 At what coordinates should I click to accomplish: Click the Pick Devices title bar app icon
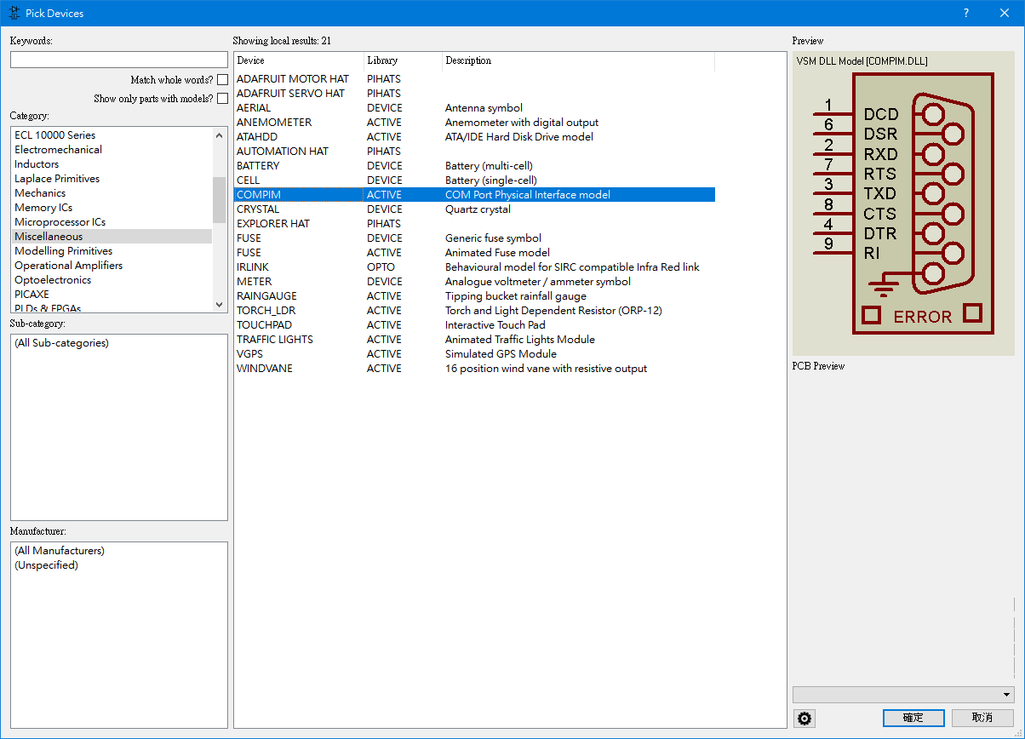(14, 13)
